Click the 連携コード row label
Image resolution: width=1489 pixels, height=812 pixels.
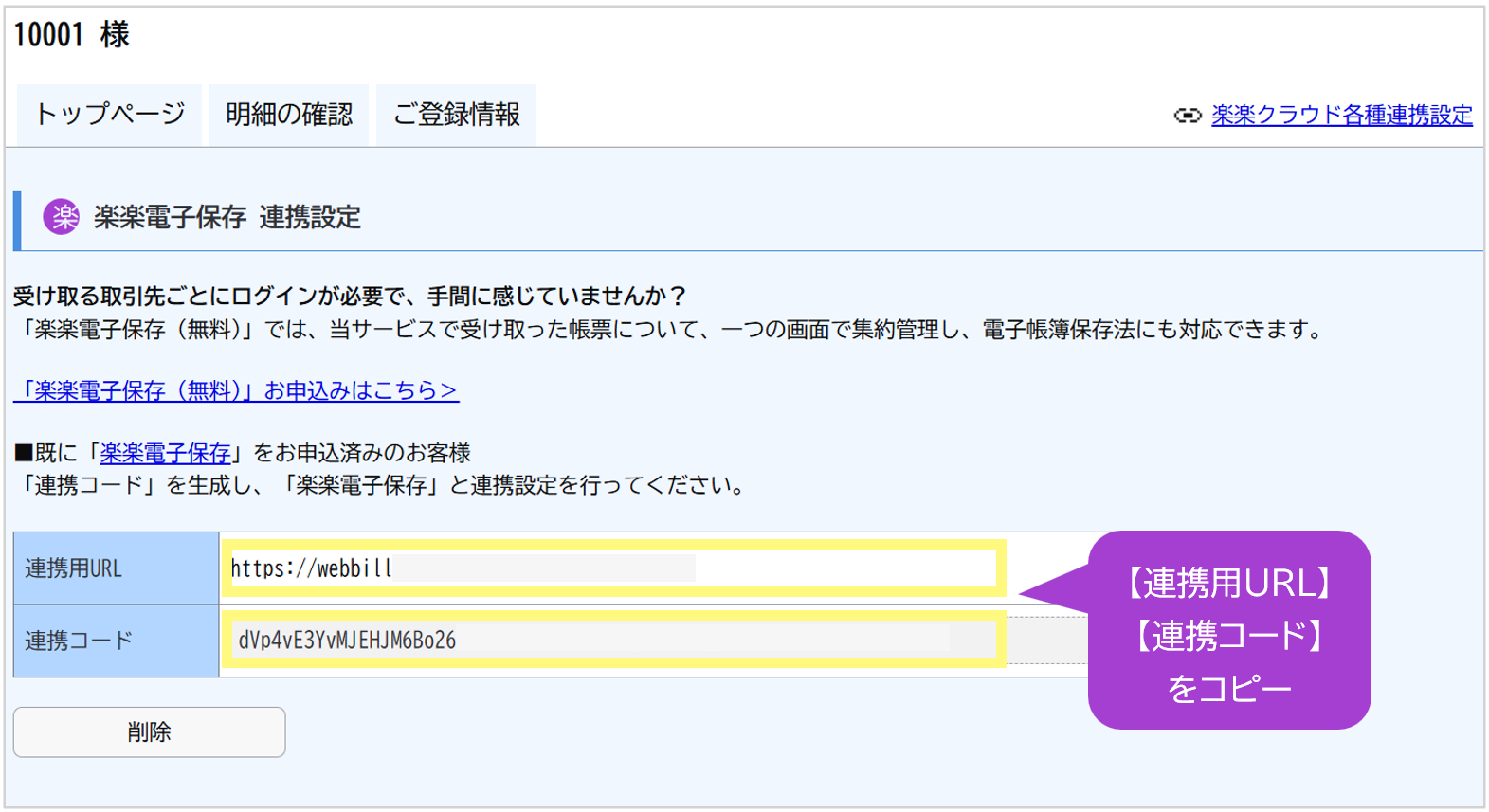116,641
